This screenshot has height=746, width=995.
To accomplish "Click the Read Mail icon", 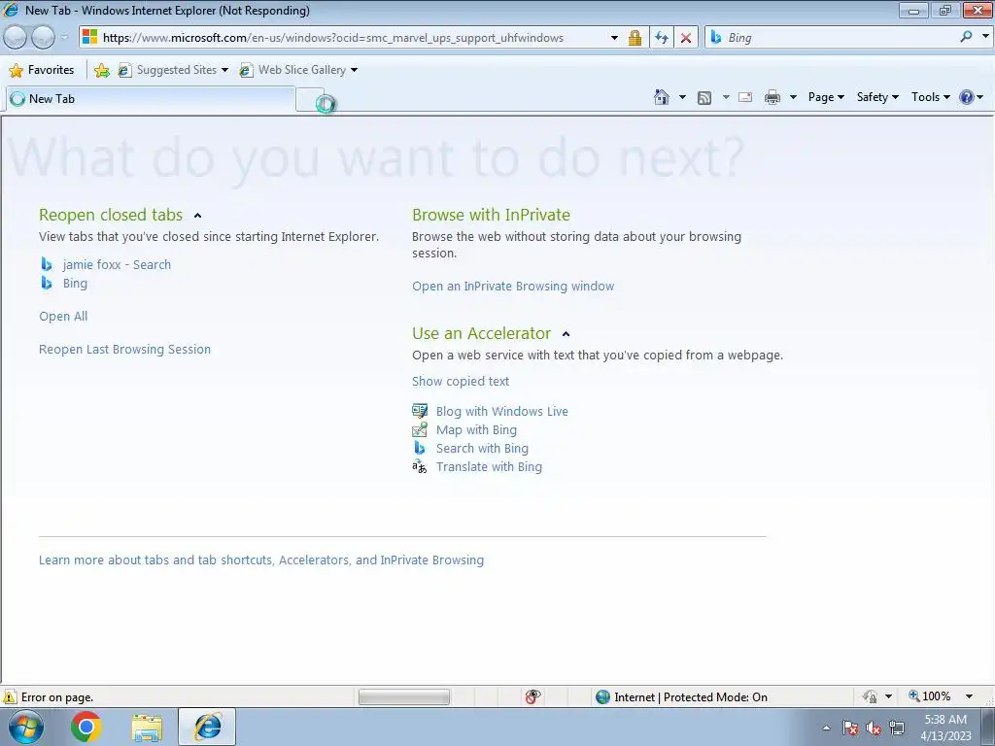I will pos(745,97).
